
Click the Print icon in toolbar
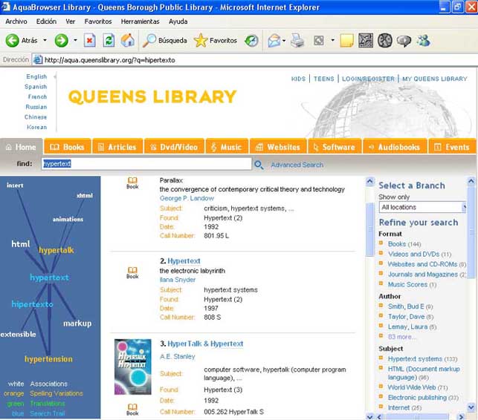[297, 41]
